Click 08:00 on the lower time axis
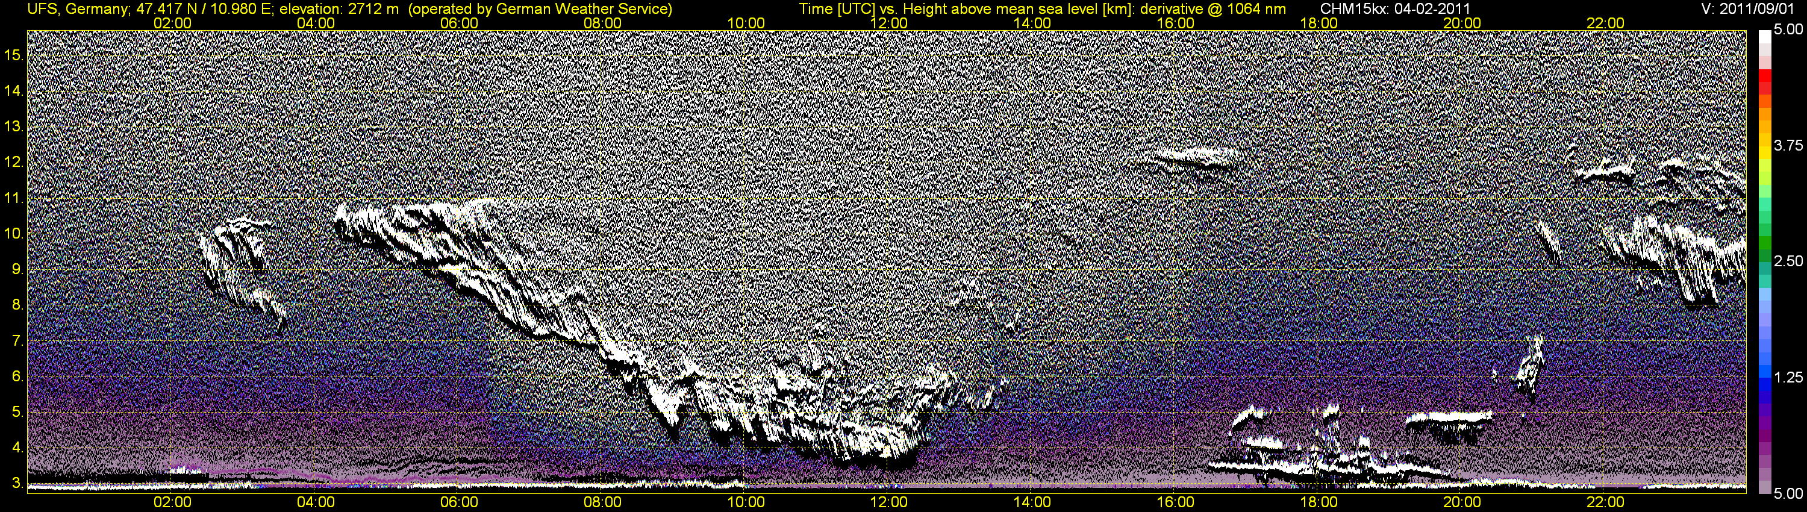The height and width of the screenshot is (512, 1807). (602, 502)
